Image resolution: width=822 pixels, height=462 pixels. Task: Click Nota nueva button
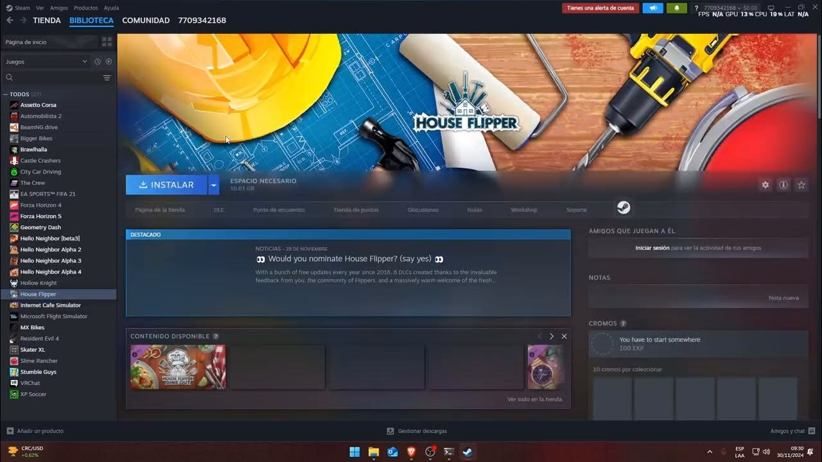(783, 298)
